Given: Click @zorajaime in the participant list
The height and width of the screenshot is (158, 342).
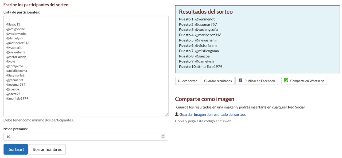Looking at the screenshot, I should [x=15, y=66].
